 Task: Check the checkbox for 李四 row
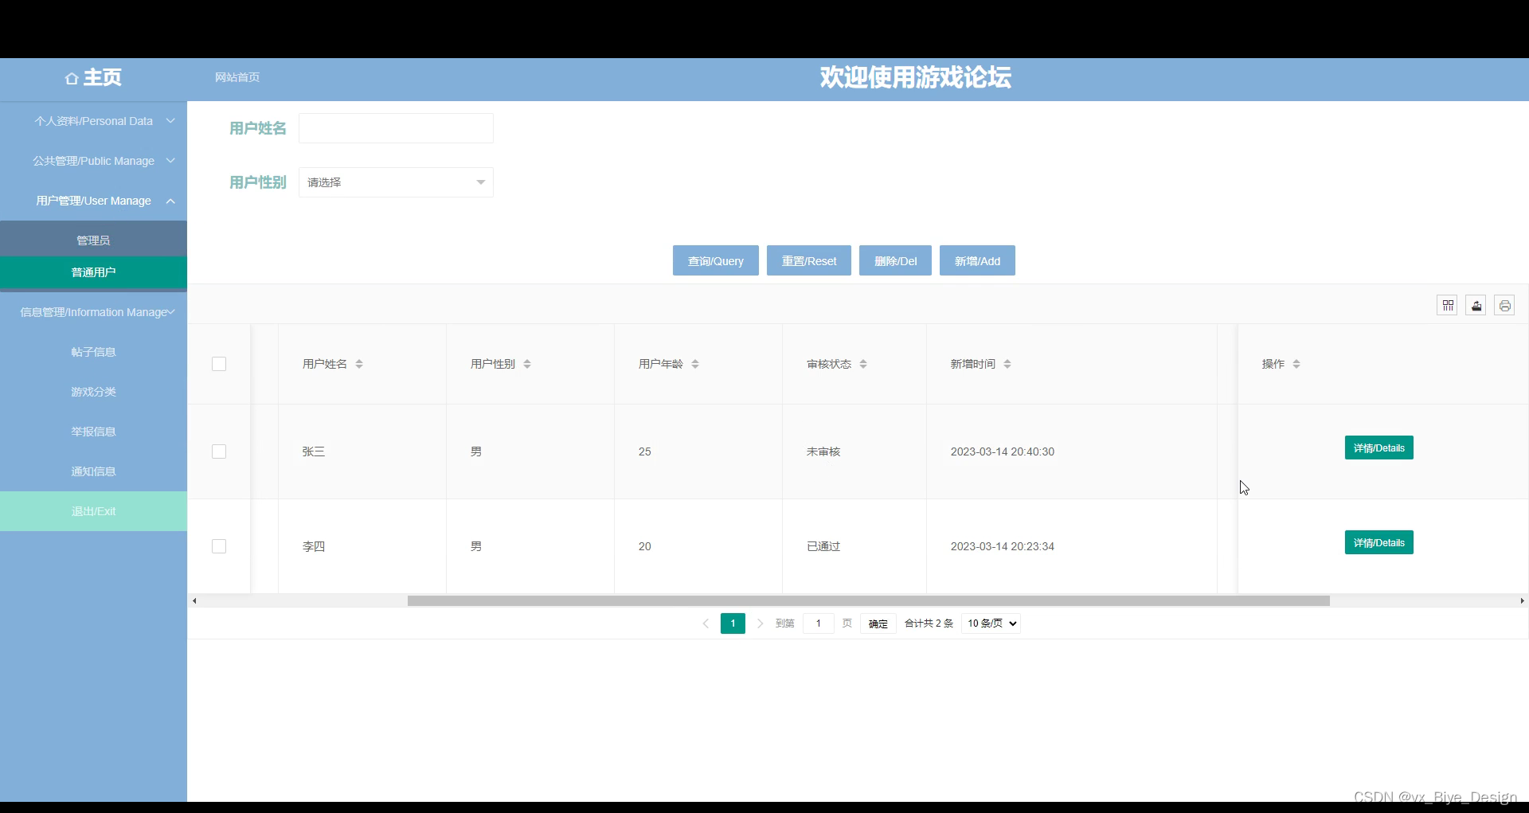219,546
